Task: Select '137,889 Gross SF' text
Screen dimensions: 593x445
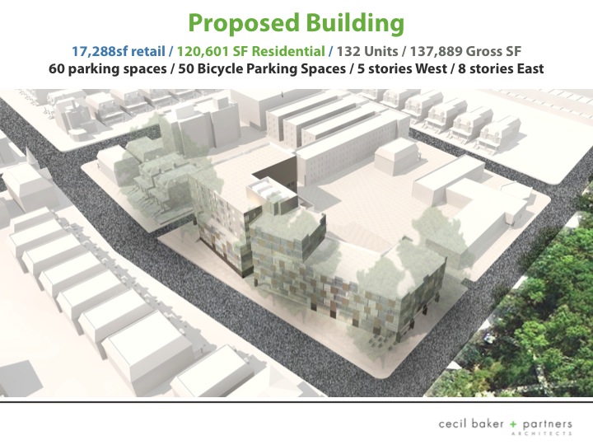Action: coord(465,51)
